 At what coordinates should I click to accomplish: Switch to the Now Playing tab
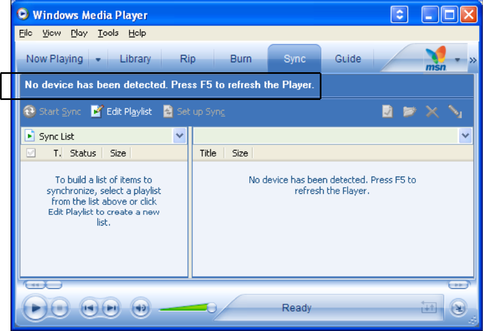tap(54, 58)
